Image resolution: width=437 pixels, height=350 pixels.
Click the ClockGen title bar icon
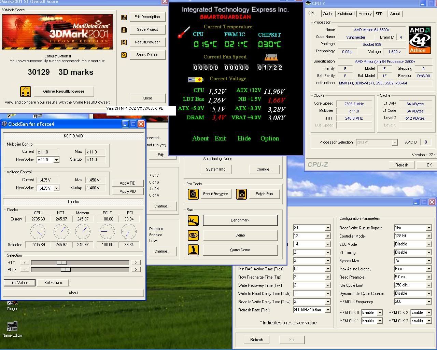click(4, 124)
